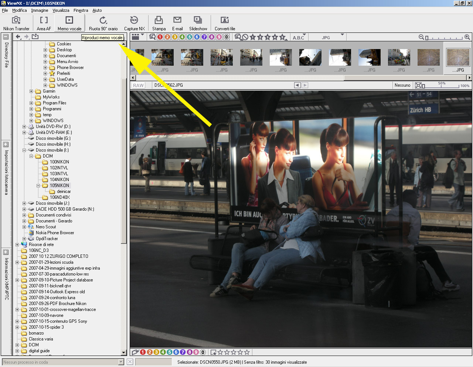Zoom in thumbnails with plus magnifier
The height and width of the screenshot is (367, 473).
coord(467,37)
